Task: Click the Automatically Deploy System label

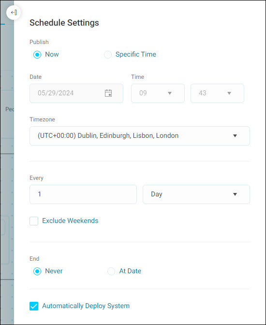Action: pyautogui.click(x=86, y=306)
